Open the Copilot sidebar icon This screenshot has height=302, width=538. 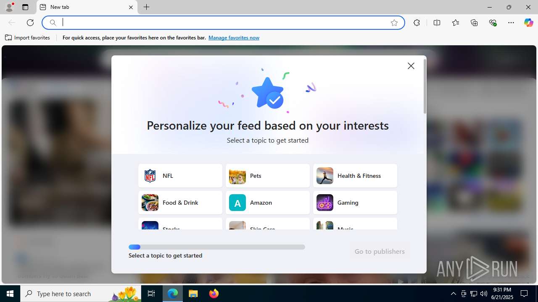[528, 23]
